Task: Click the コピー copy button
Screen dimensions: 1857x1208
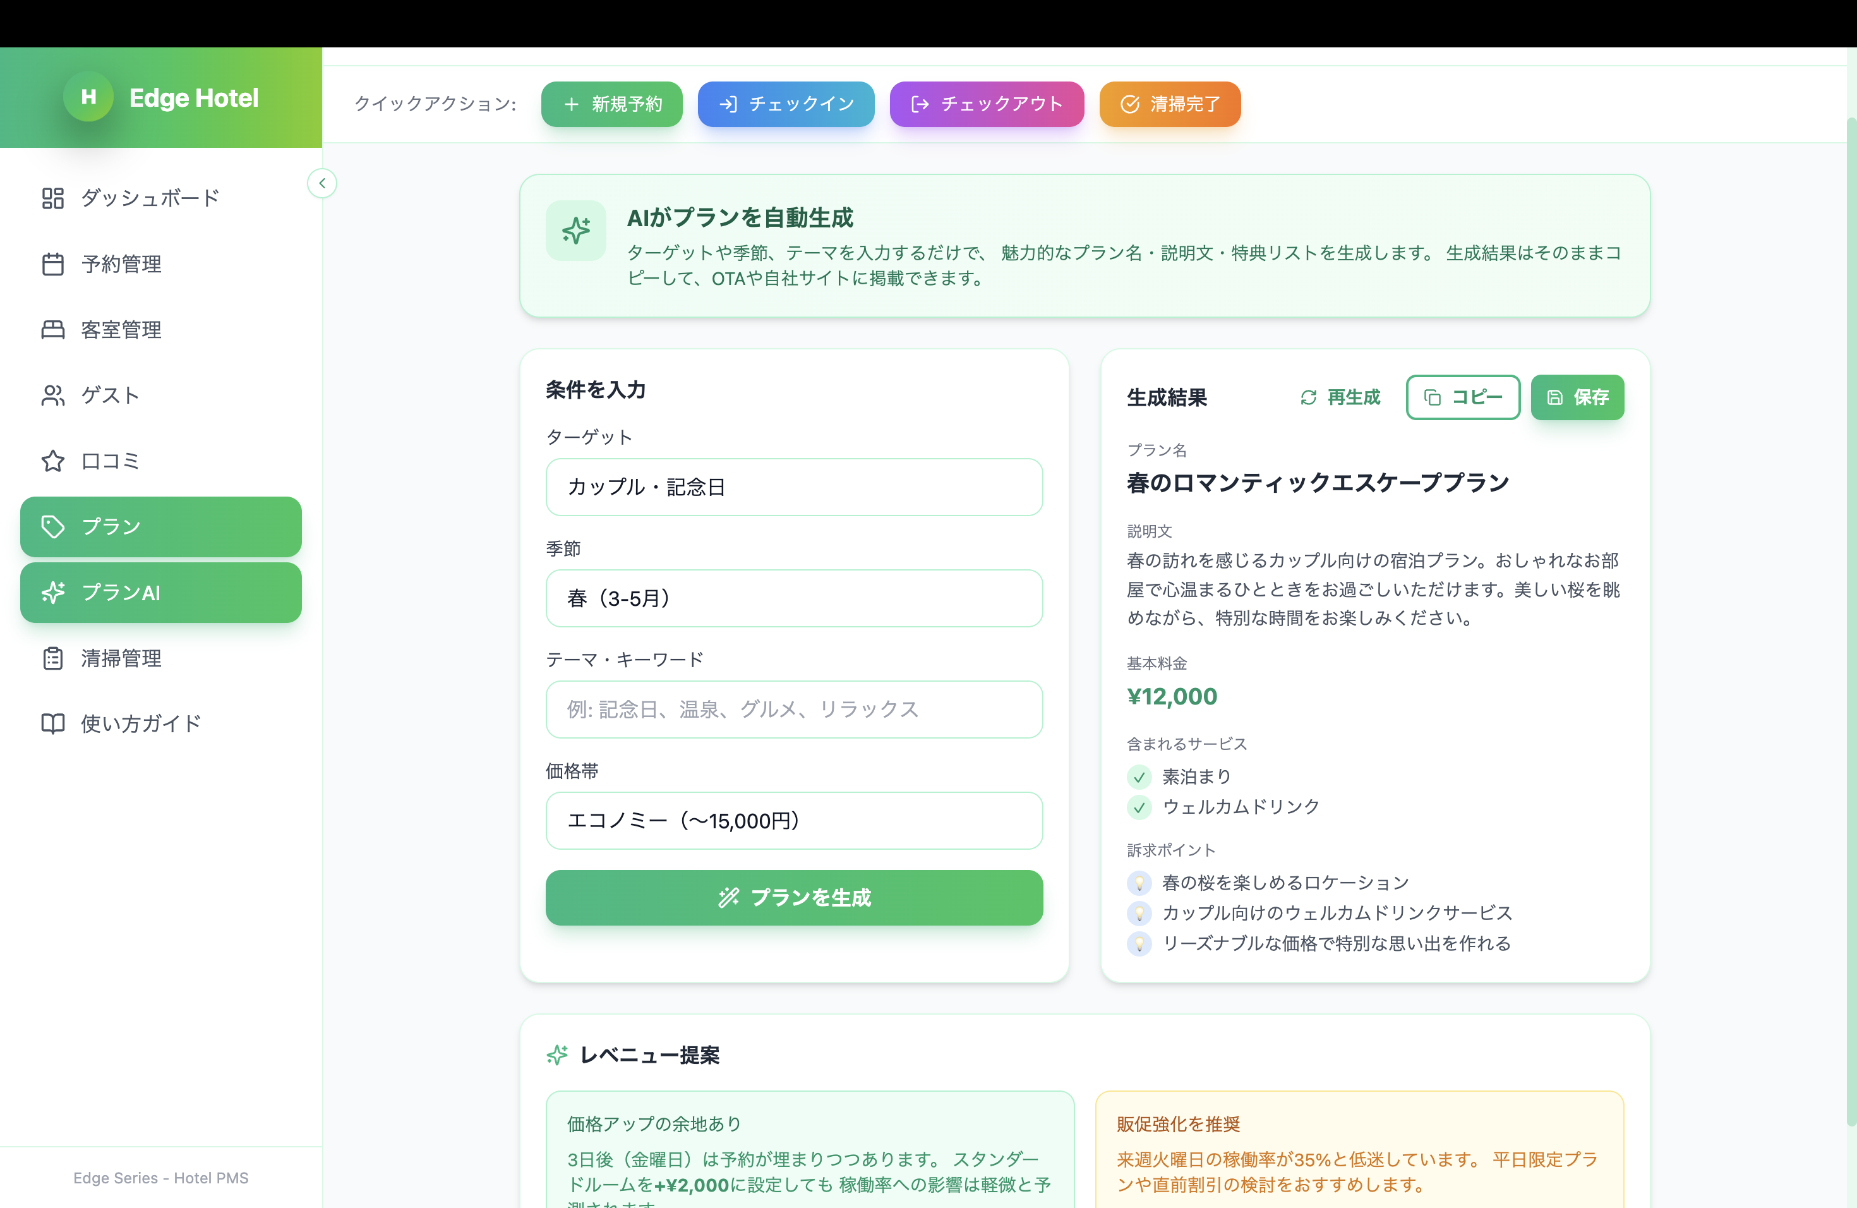Action: click(x=1462, y=398)
